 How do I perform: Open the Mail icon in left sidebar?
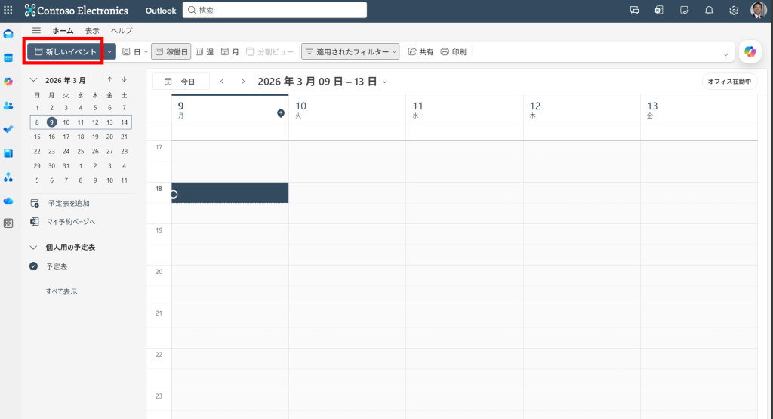point(8,33)
